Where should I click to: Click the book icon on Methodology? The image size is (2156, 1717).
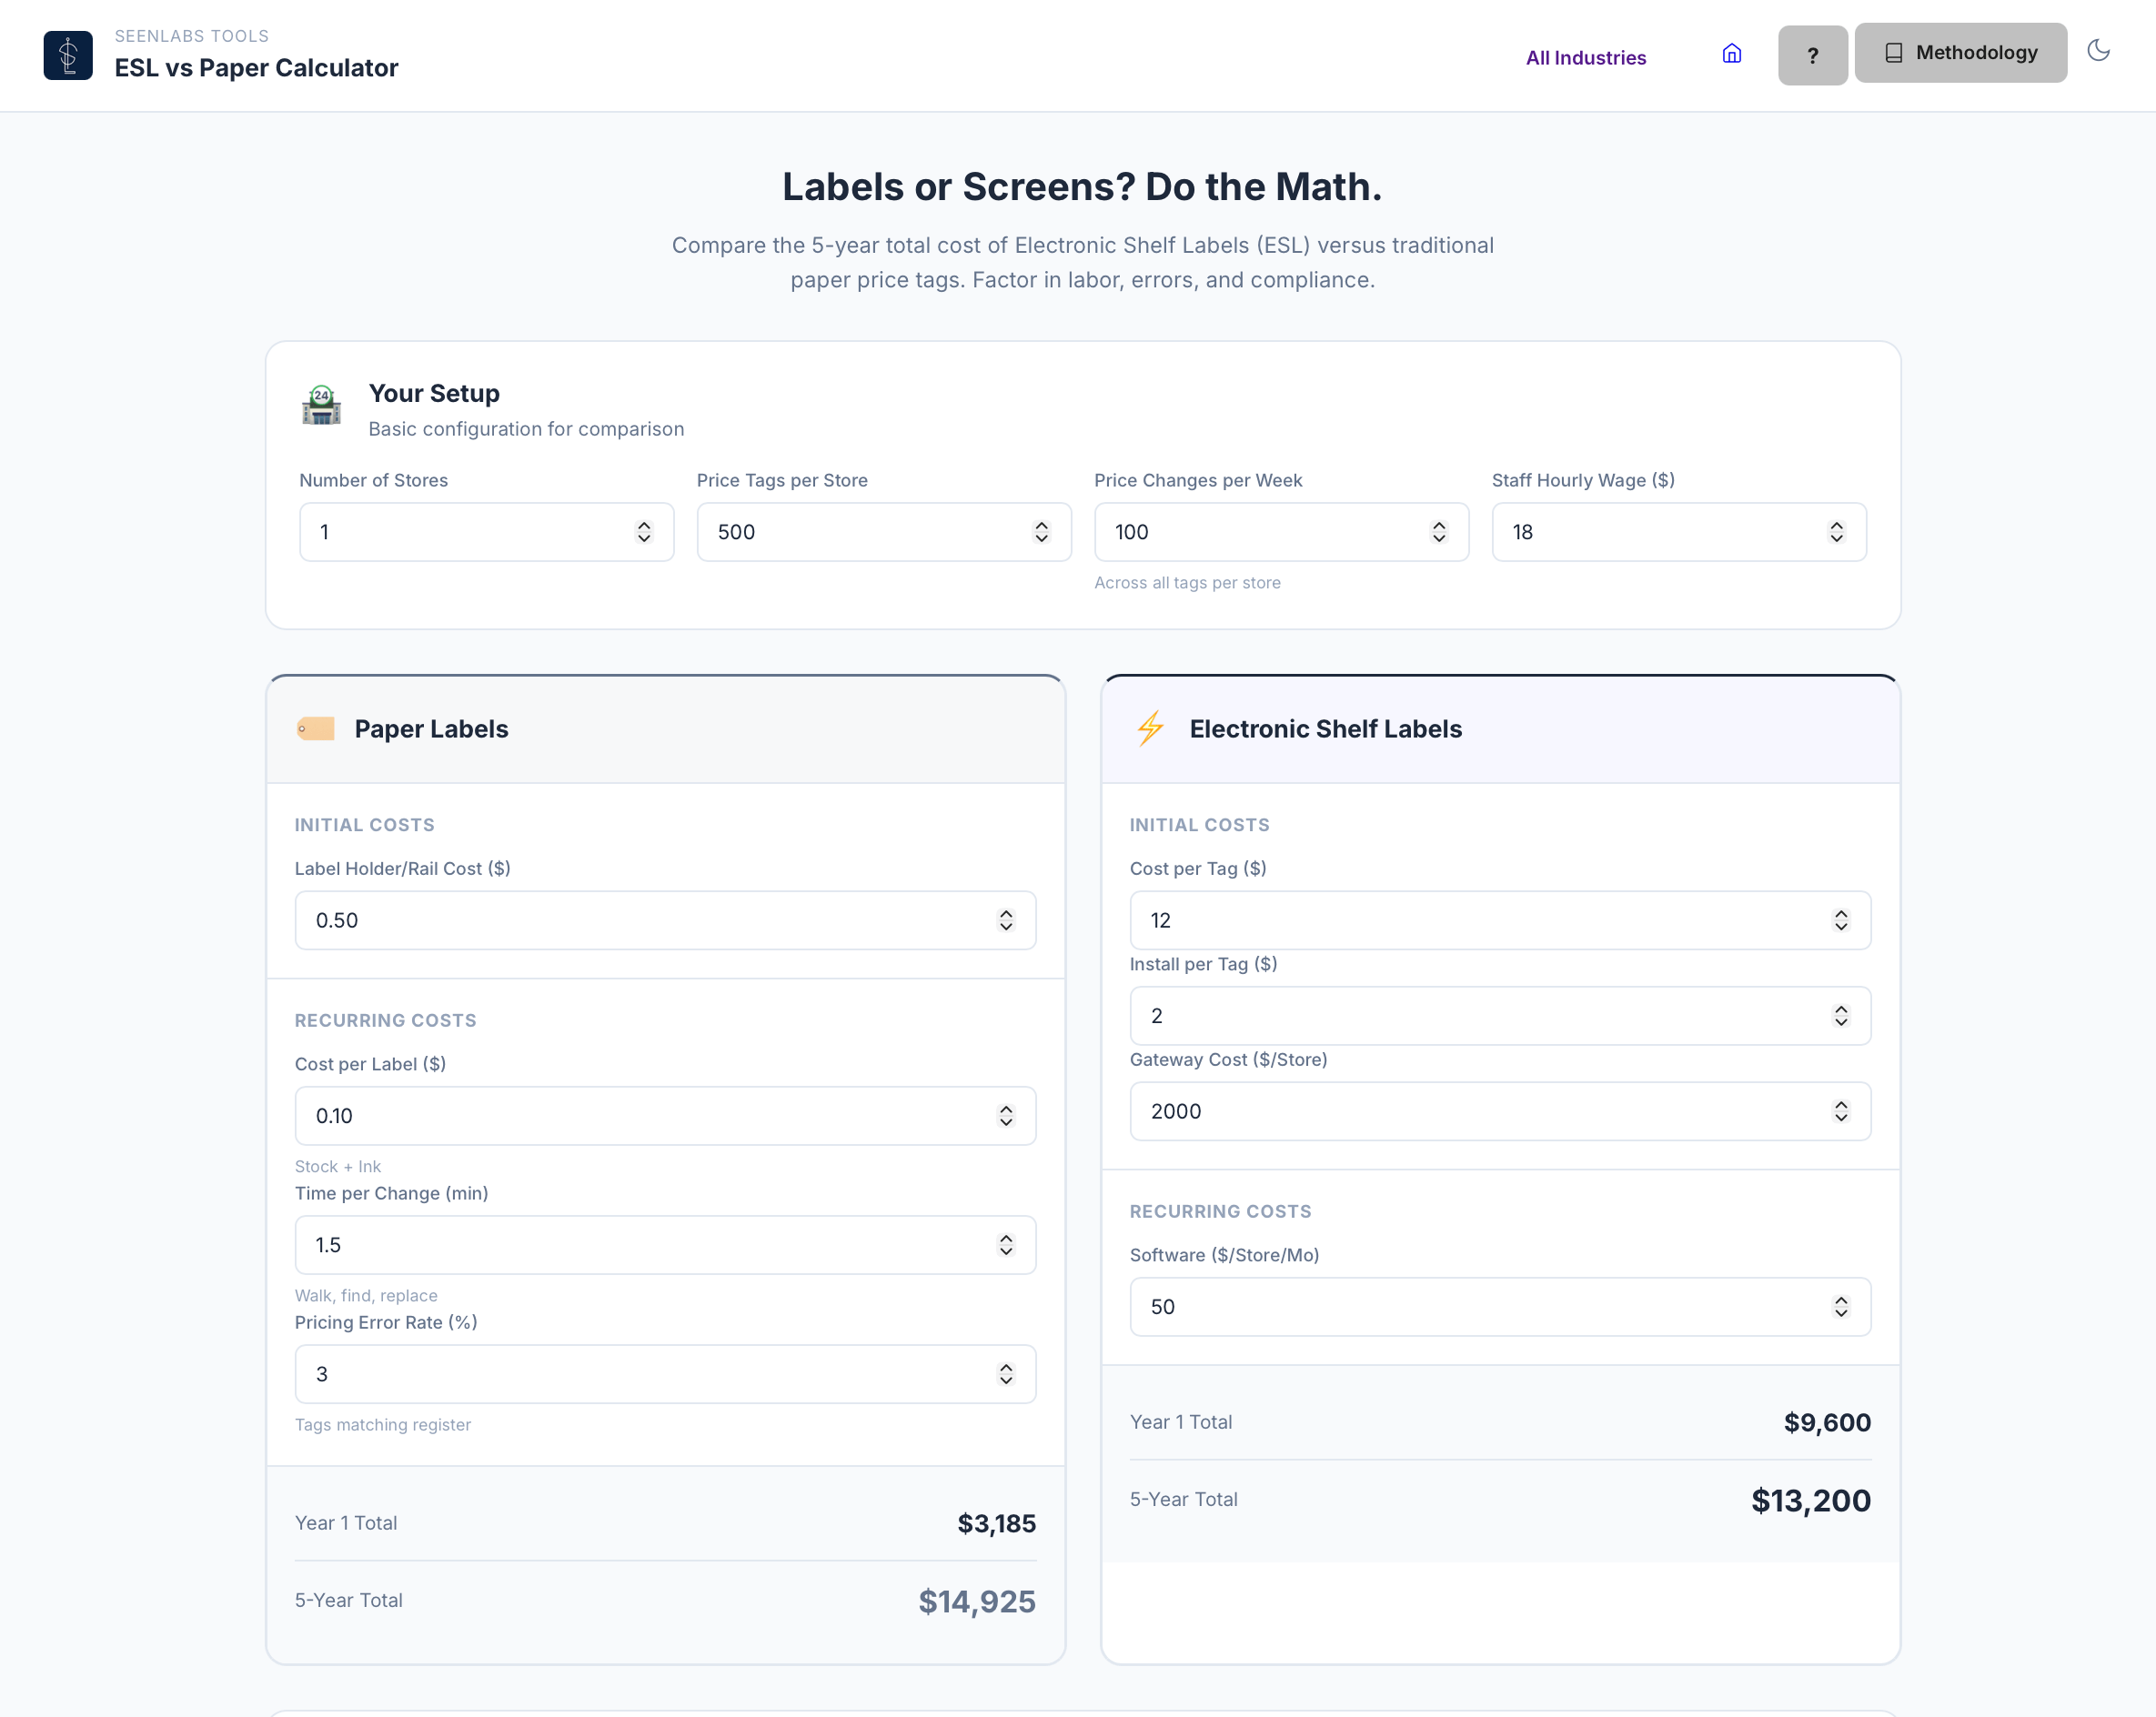[1893, 53]
